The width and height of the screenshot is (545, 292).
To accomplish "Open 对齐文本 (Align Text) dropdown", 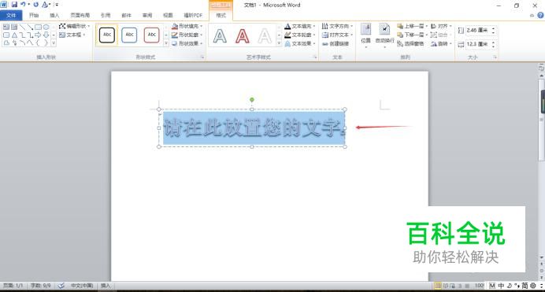I will (337, 35).
